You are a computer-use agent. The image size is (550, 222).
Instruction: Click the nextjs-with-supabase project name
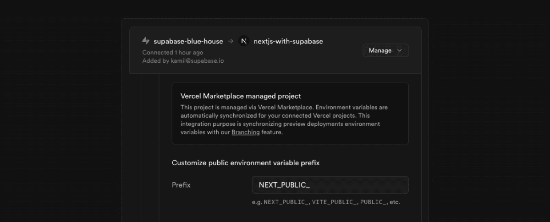point(288,41)
